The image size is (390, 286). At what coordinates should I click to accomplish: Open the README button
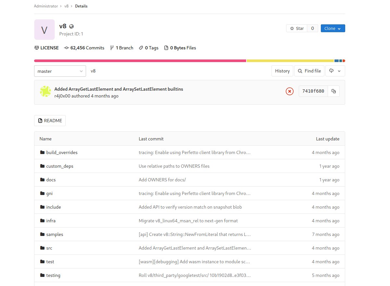coord(50,121)
